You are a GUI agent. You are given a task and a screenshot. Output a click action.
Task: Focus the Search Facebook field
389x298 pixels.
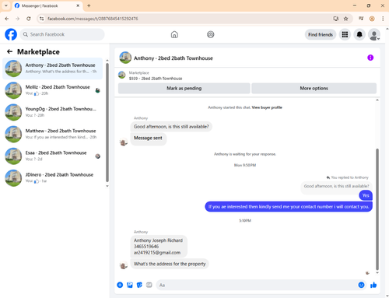tap(62, 34)
